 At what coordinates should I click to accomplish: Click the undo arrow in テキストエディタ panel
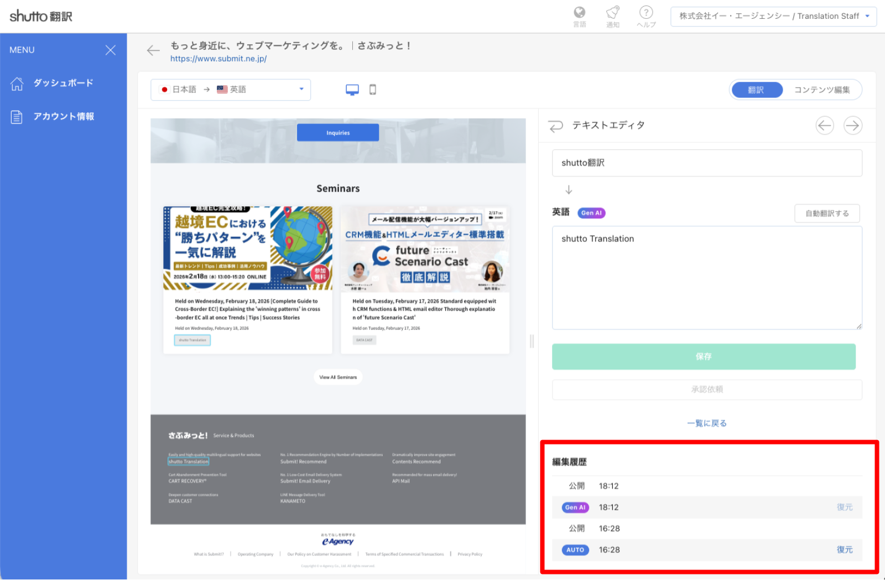point(555,126)
